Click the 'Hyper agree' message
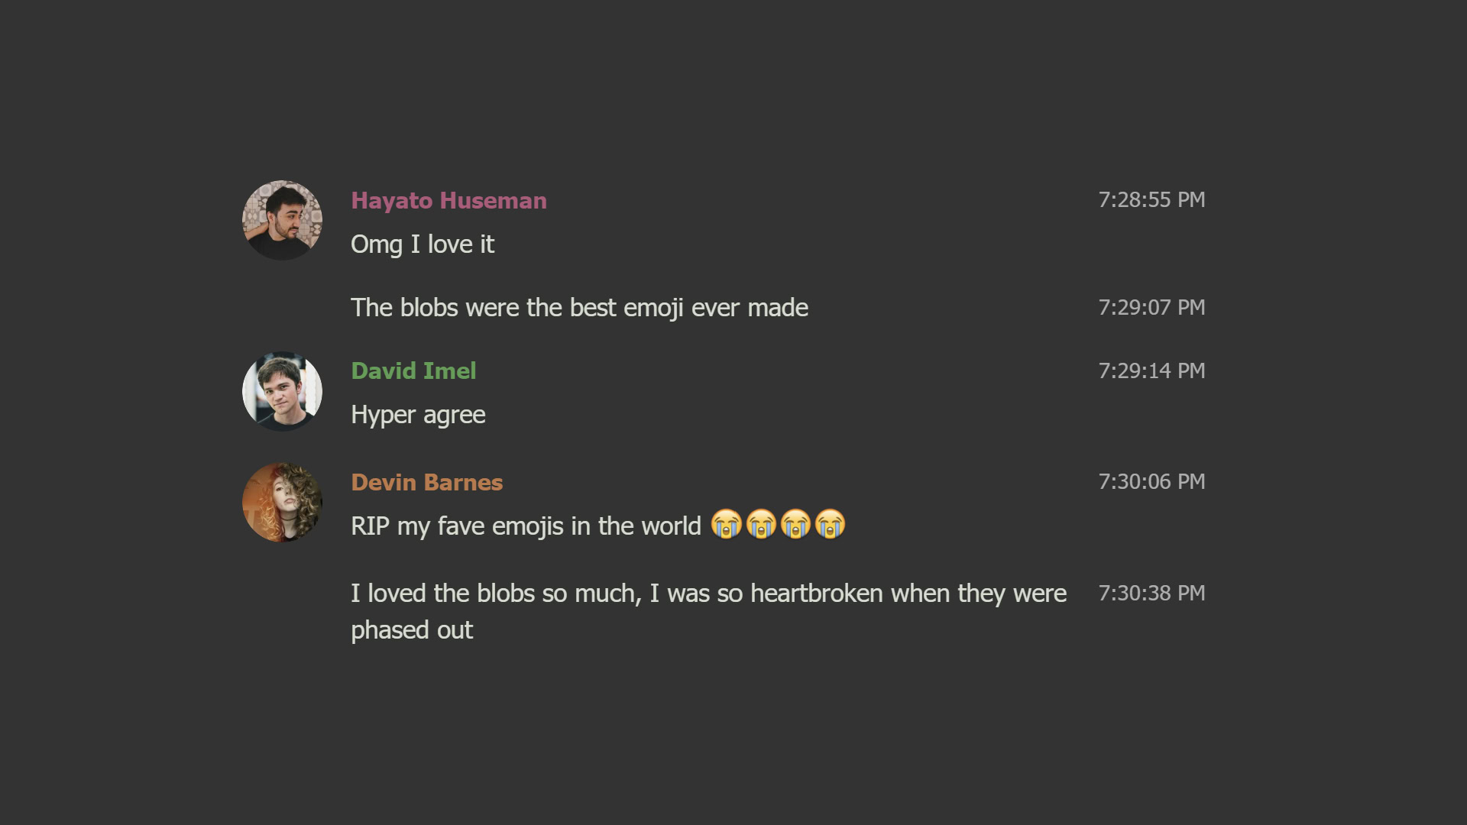The width and height of the screenshot is (1467, 825). 417,415
